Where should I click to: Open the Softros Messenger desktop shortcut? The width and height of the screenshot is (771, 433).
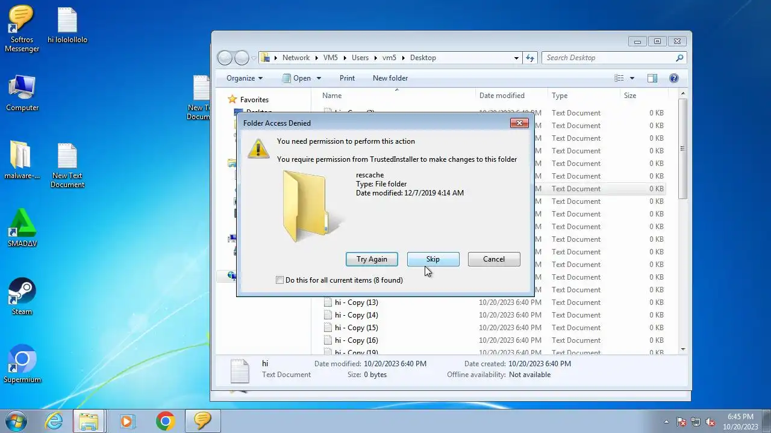(22, 29)
